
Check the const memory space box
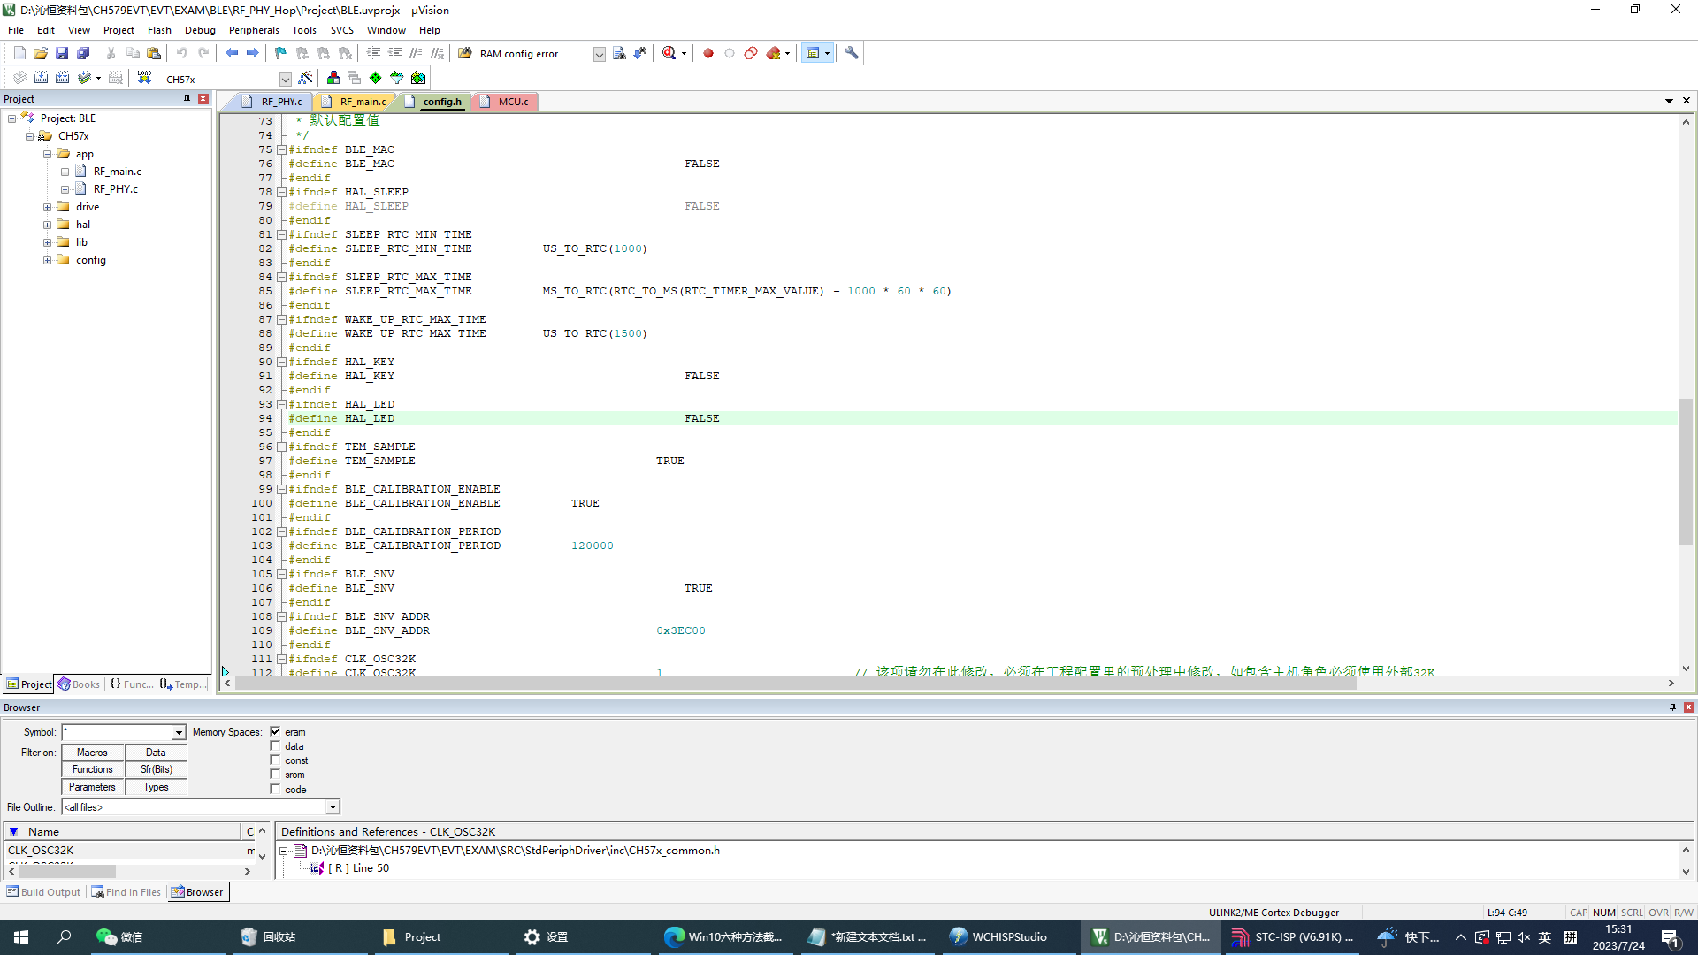[275, 760]
